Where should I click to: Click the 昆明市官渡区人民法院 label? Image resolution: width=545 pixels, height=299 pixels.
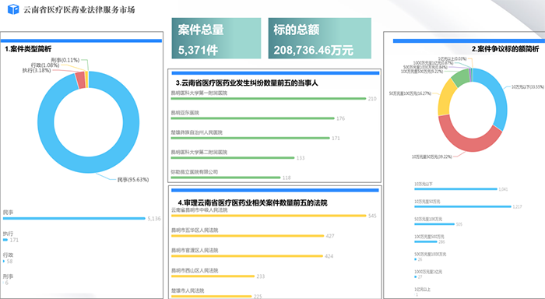195,250
